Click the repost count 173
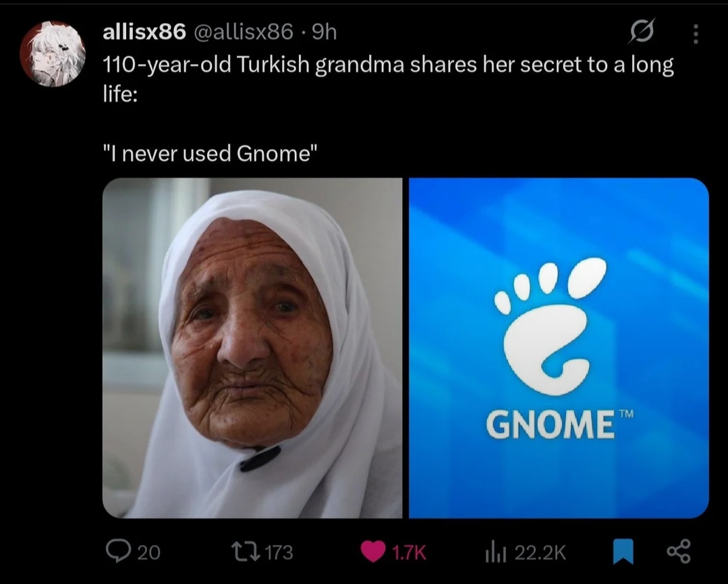 pos(279,552)
